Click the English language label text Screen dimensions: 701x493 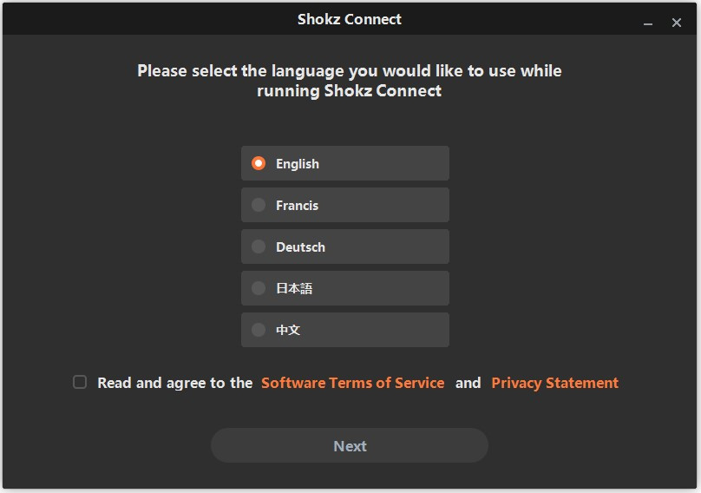tap(298, 164)
